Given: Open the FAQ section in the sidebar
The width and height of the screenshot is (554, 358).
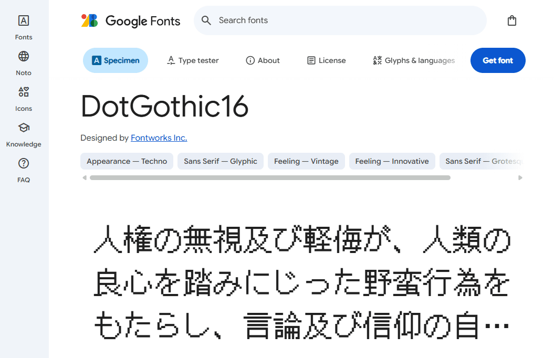Looking at the screenshot, I should point(23,169).
